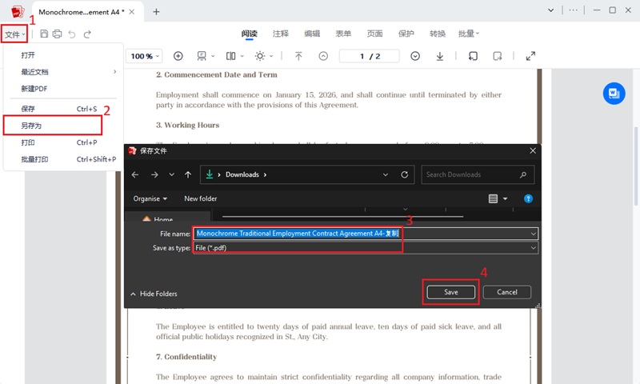Click the undo arrow icon
This screenshot has height=384, width=640.
pyautogui.click(x=72, y=34)
